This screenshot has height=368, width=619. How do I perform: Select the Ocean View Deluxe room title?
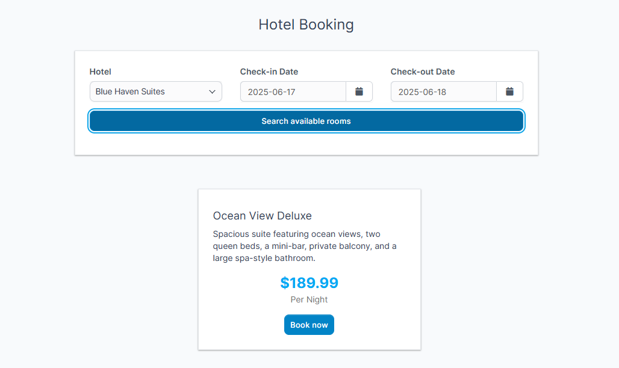(x=263, y=216)
